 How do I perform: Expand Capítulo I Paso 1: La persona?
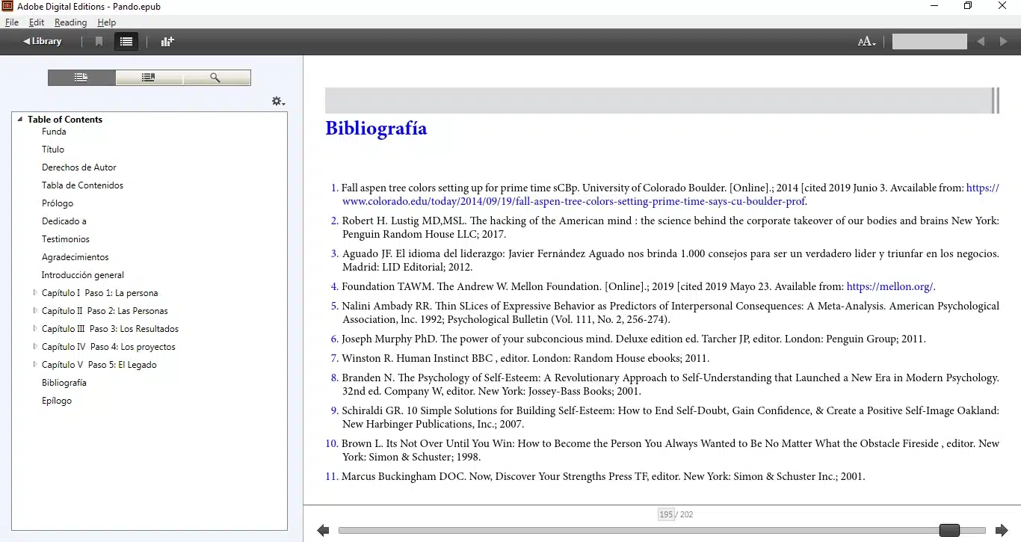click(35, 292)
